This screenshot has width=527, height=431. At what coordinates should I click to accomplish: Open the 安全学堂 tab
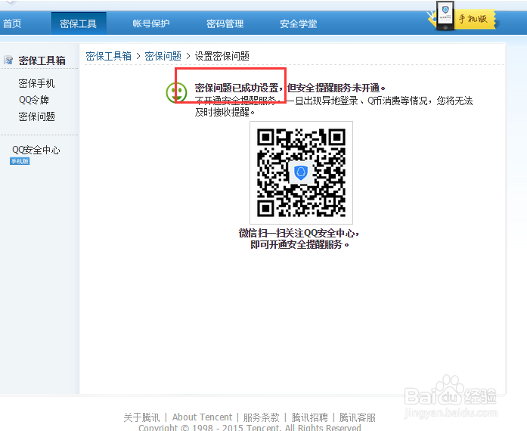click(299, 23)
